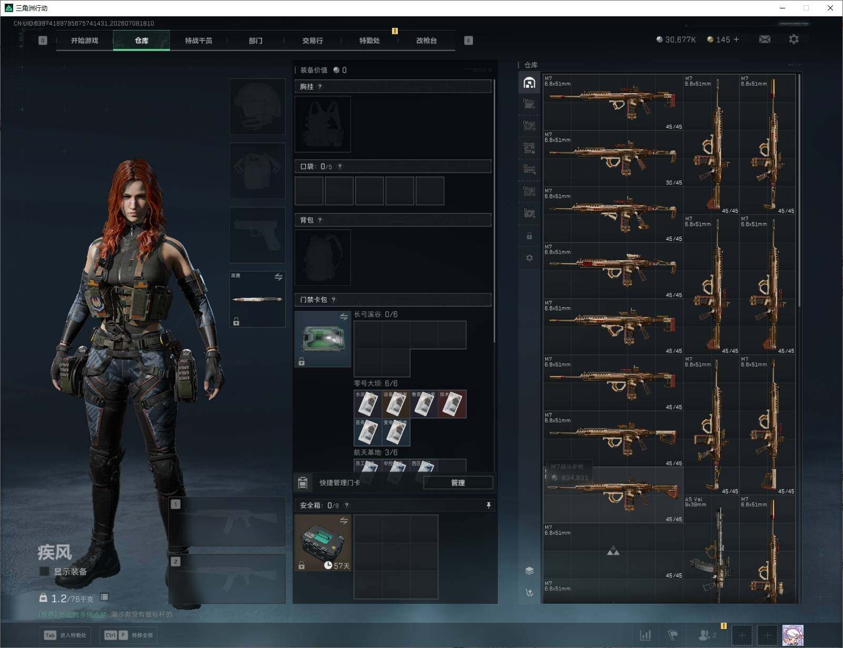This screenshot has width=843, height=648.
Task: Open the locked storage slot icon
Action: point(529,236)
